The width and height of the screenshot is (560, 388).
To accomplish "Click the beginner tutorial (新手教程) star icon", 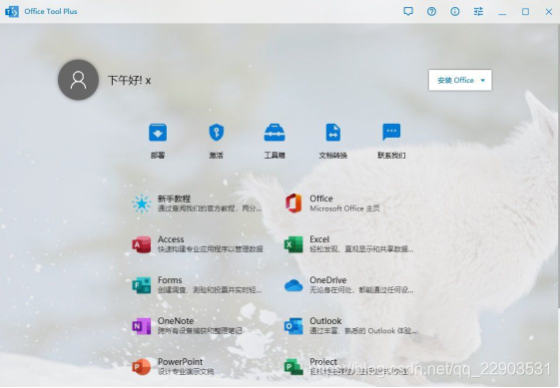I will [142, 203].
